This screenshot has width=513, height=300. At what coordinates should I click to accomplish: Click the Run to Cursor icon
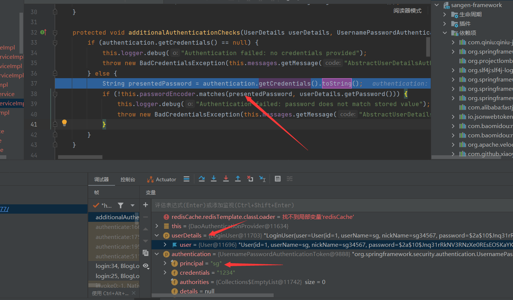[x=262, y=179]
